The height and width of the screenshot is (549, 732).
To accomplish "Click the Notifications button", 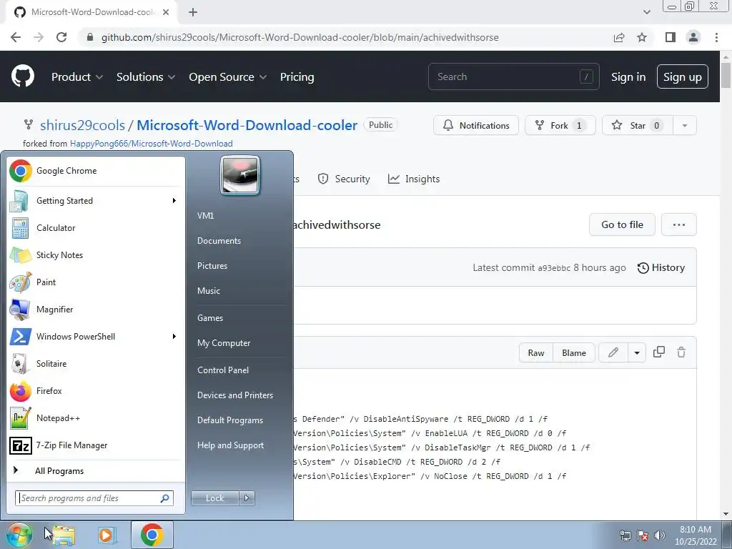I will 475,125.
